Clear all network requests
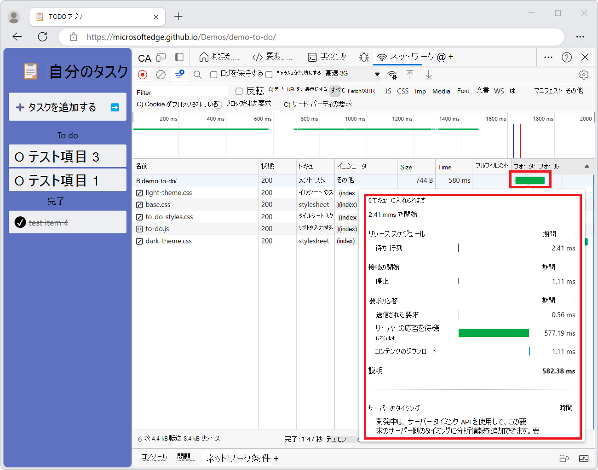Image resolution: width=598 pixels, height=470 pixels. point(161,74)
